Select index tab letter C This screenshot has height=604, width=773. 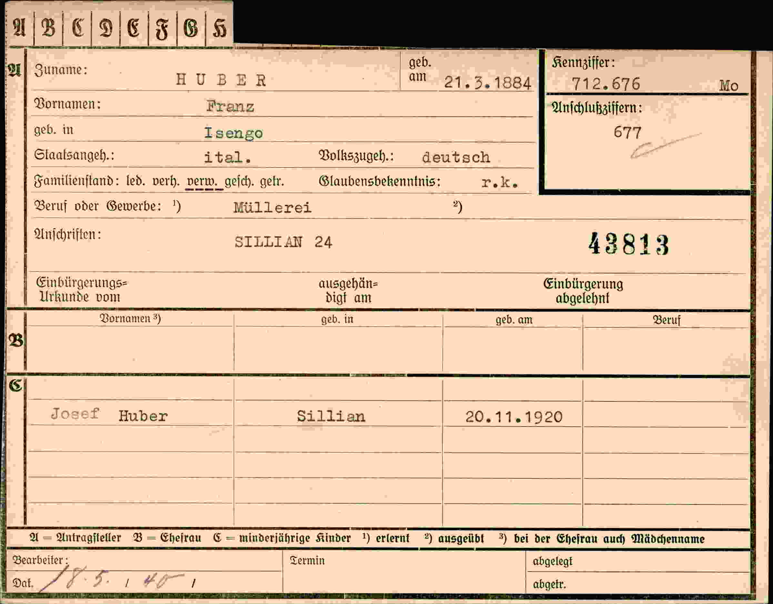pos(77,28)
